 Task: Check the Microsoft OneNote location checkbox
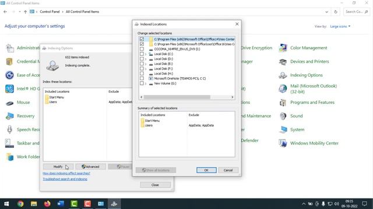pyautogui.click(x=142, y=78)
